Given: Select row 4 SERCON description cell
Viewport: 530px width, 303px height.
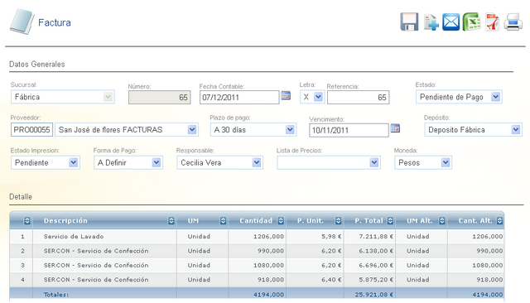Looking at the screenshot, I should tap(96, 280).
